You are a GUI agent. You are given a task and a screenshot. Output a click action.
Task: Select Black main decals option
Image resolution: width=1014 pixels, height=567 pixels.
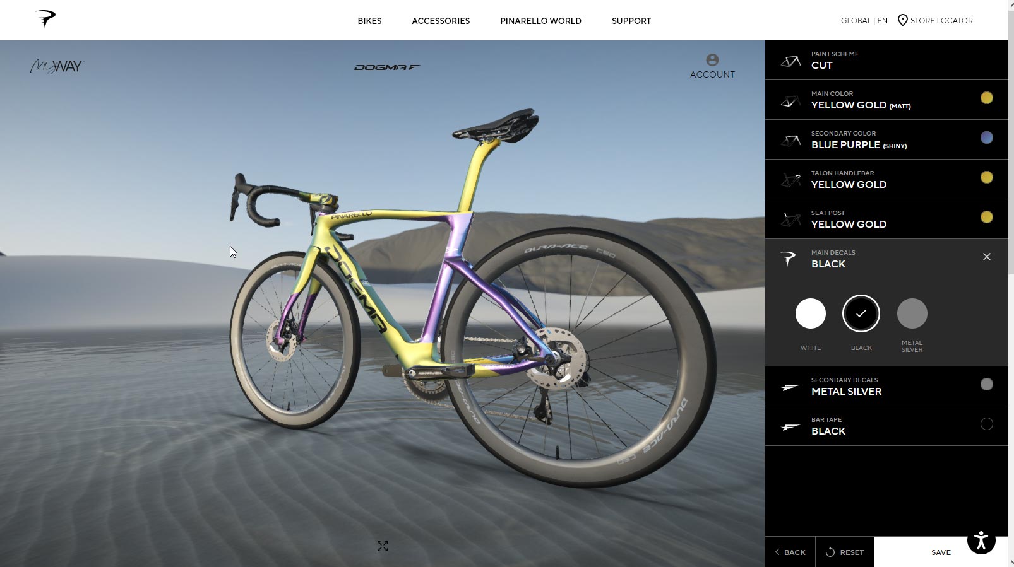tap(861, 313)
